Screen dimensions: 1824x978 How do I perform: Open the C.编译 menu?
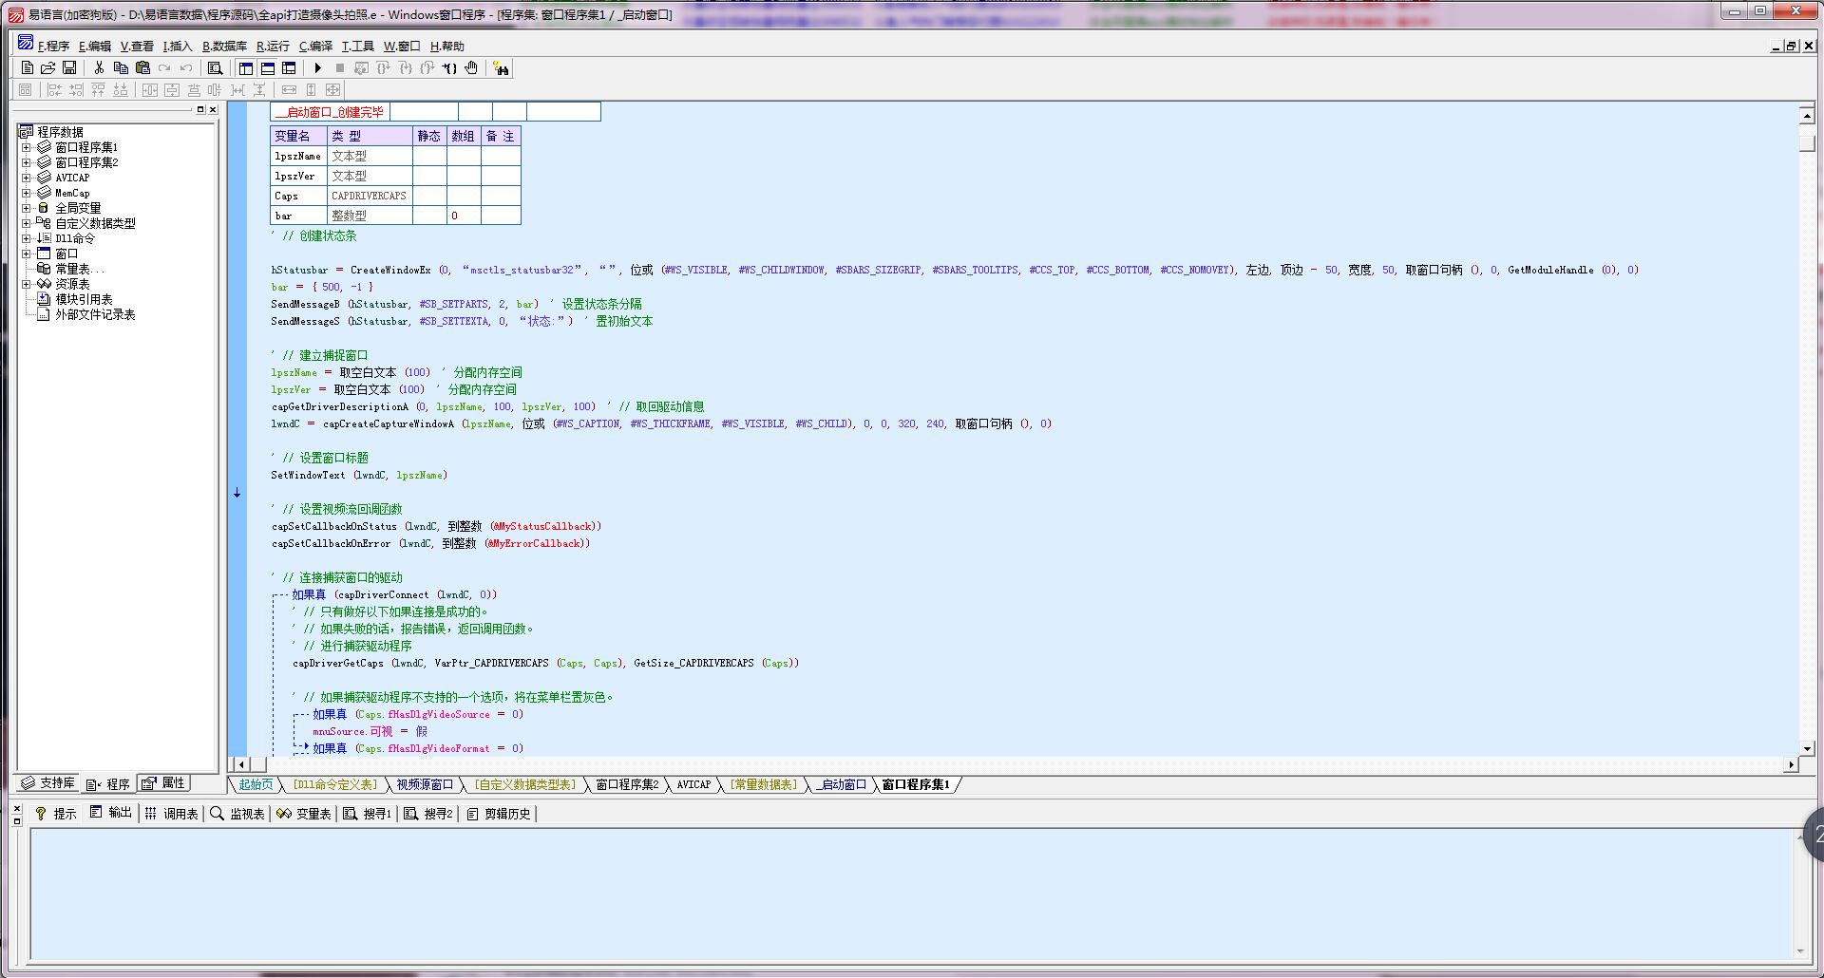point(315,46)
